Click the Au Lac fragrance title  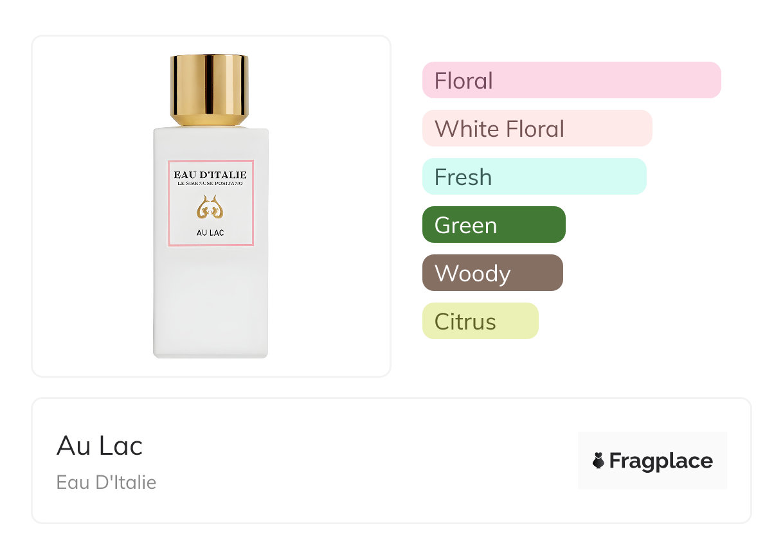[100, 446]
